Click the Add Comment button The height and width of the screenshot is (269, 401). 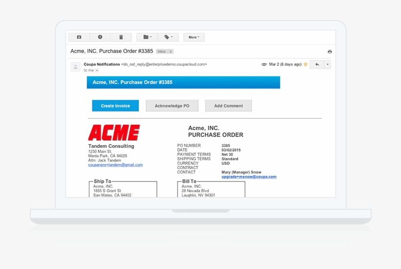pyautogui.click(x=228, y=106)
